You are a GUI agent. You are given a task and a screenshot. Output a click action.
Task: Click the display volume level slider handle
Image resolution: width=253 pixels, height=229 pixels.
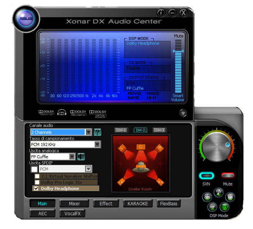pyautogui.click(x=178, y=51)
